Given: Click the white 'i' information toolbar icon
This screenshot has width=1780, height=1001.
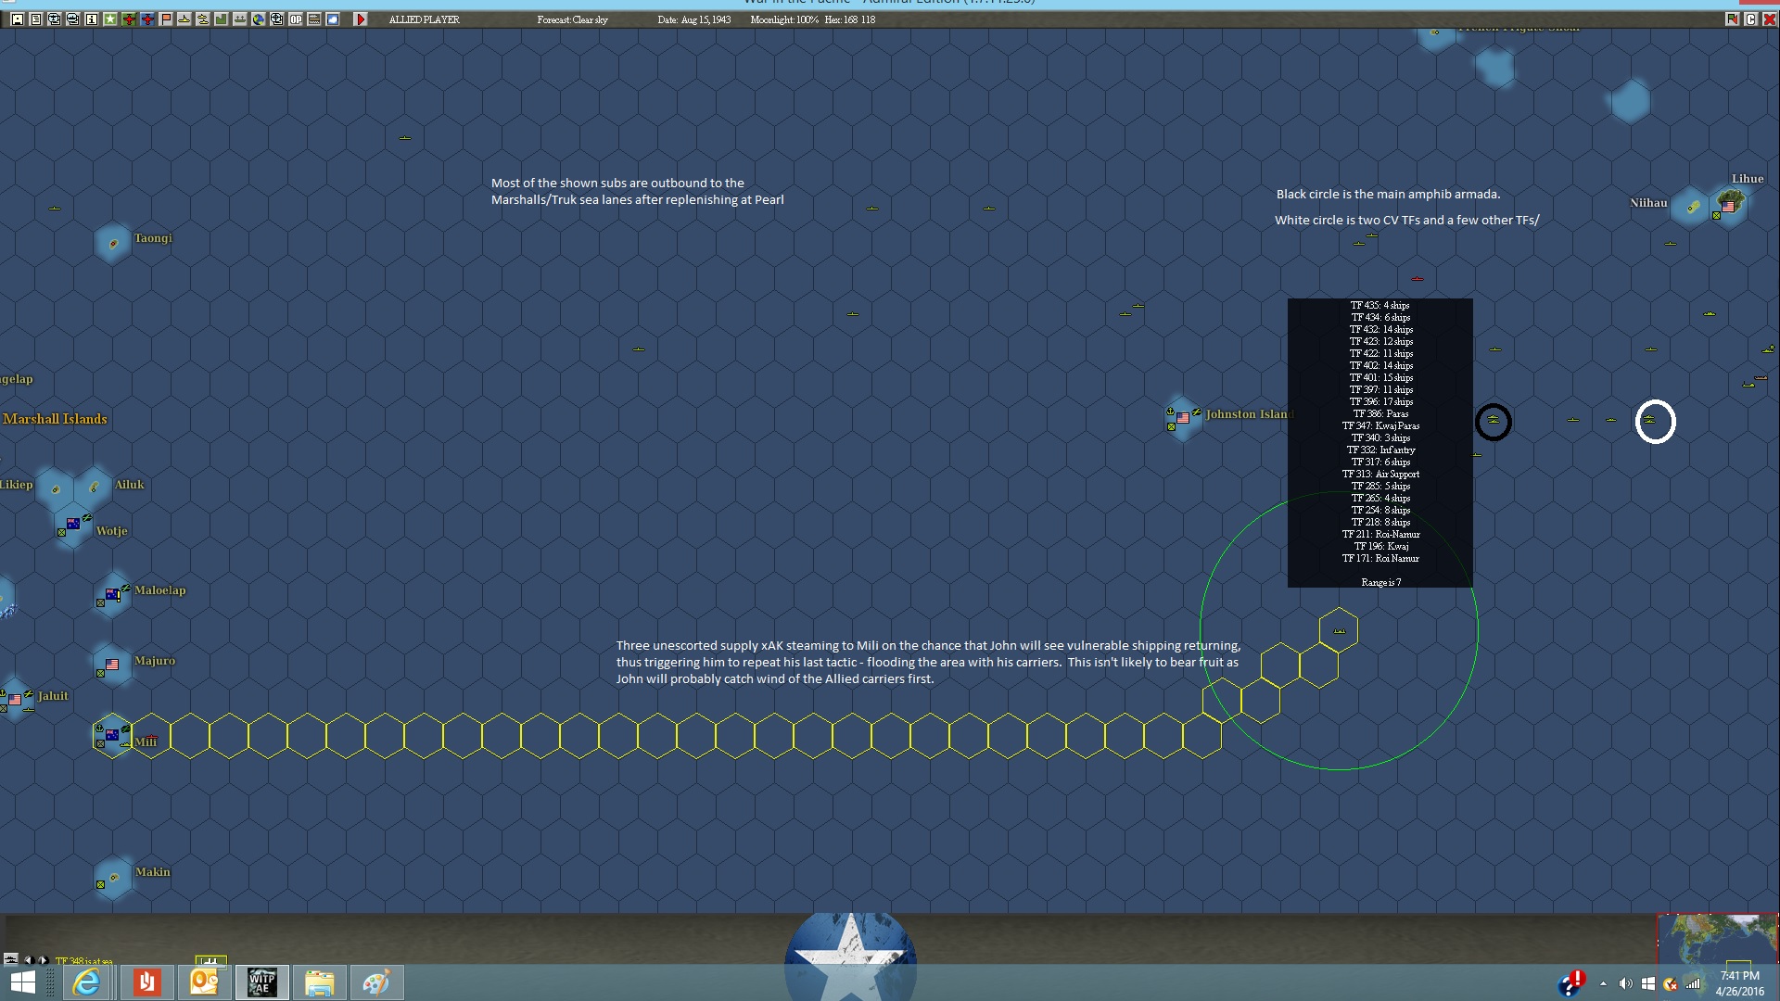Looking at the screenshot, I should (92, 19).
